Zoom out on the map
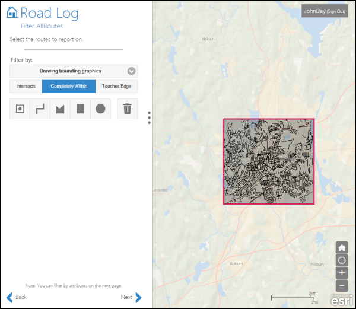The image size is (356, 309). pos(342,285)
